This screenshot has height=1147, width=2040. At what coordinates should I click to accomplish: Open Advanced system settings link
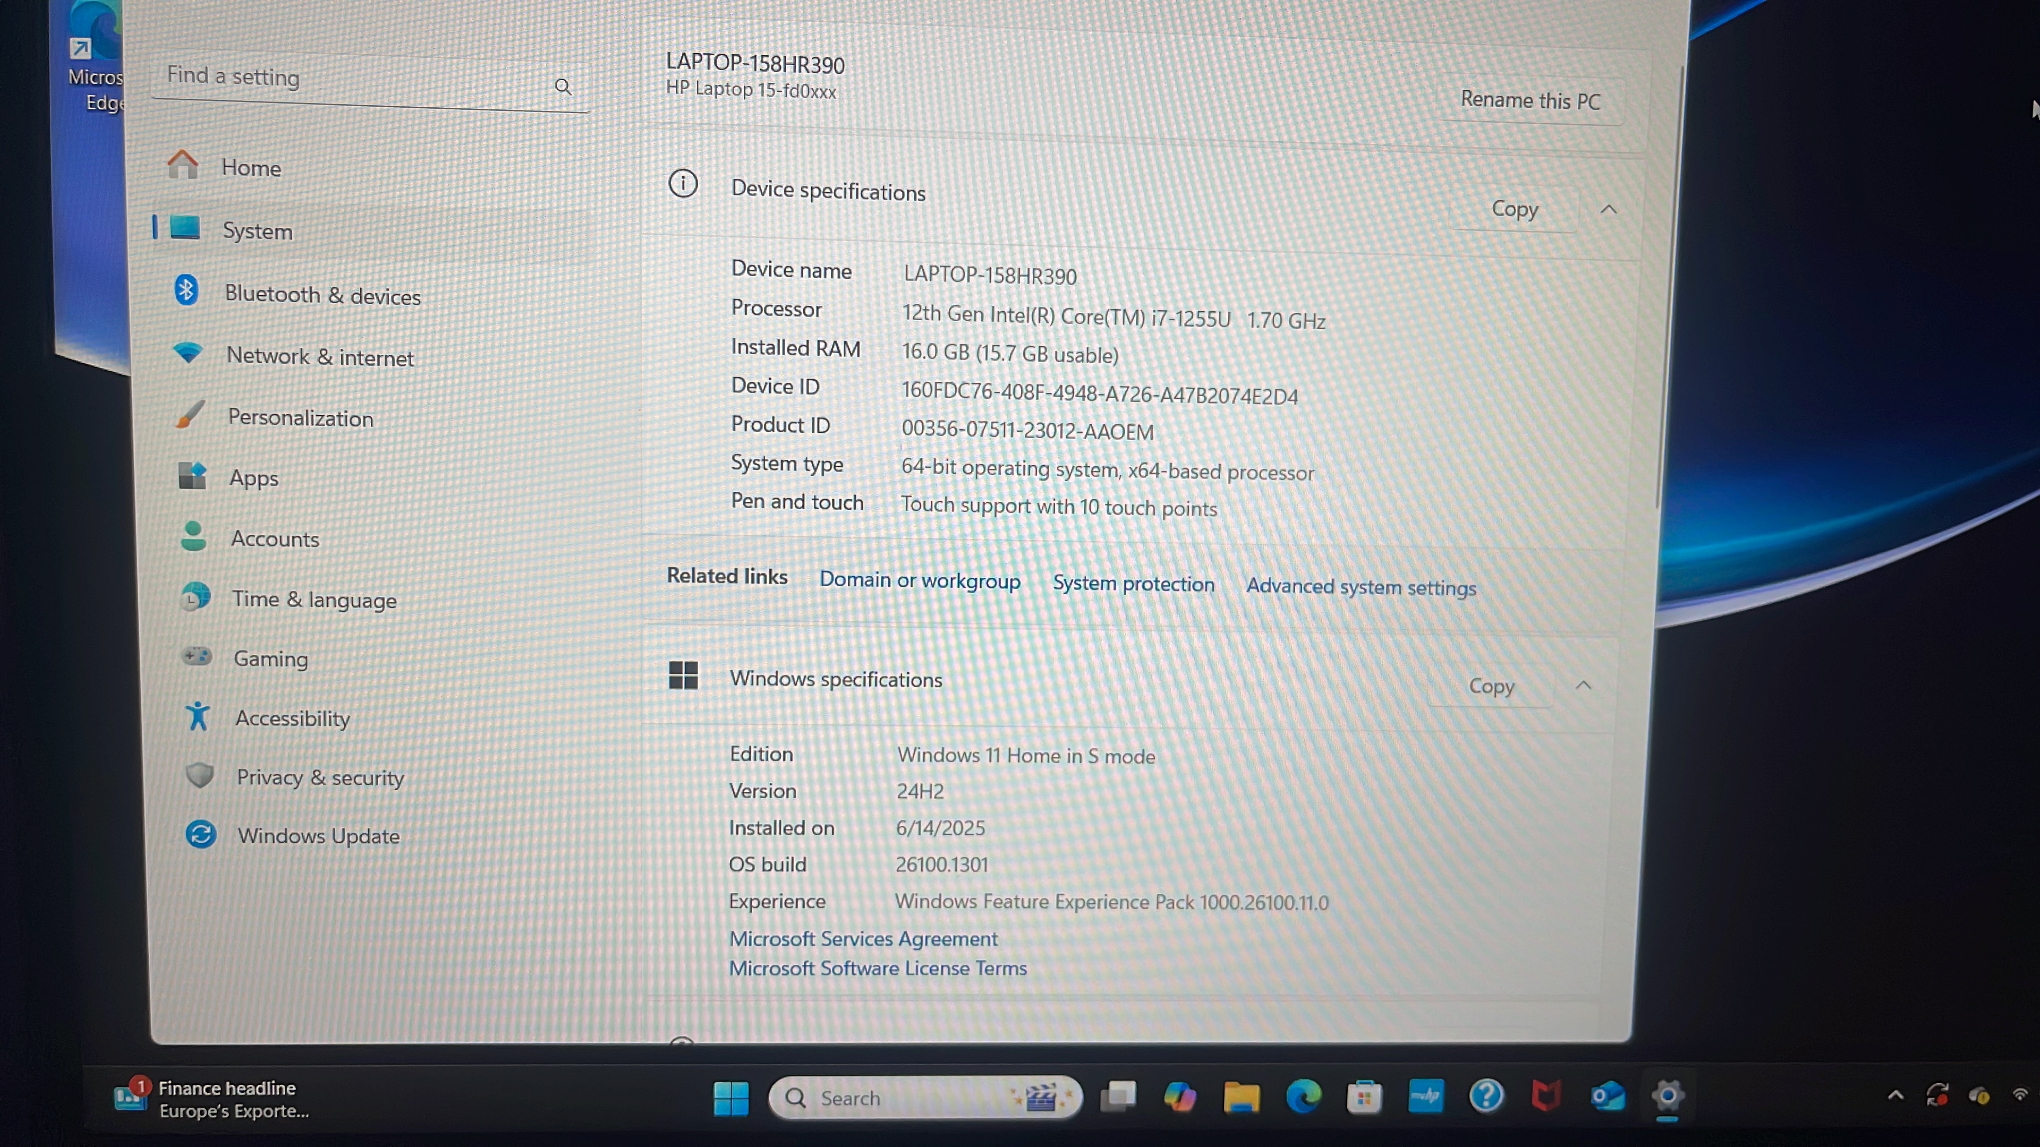[x=1361, y=587]
